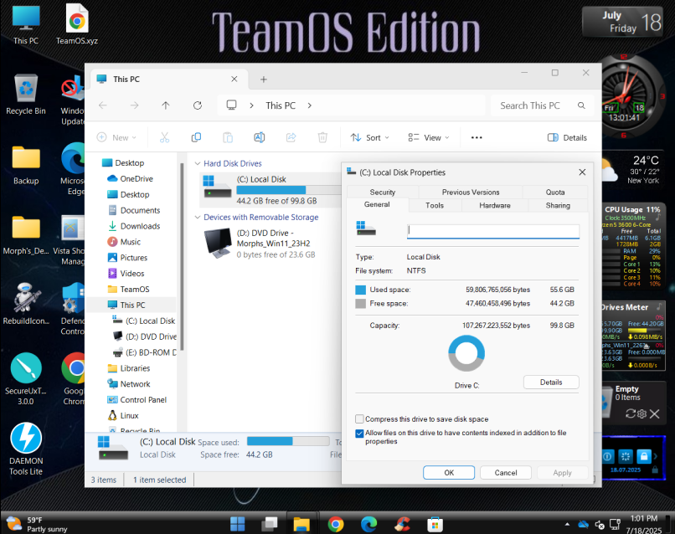Image resolution: width=675 pixels, height=534 pixels.
Task: Add a new Explorer tab with plus
Action: coord(264,80)
